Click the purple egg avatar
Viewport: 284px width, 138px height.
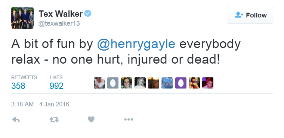181,83
